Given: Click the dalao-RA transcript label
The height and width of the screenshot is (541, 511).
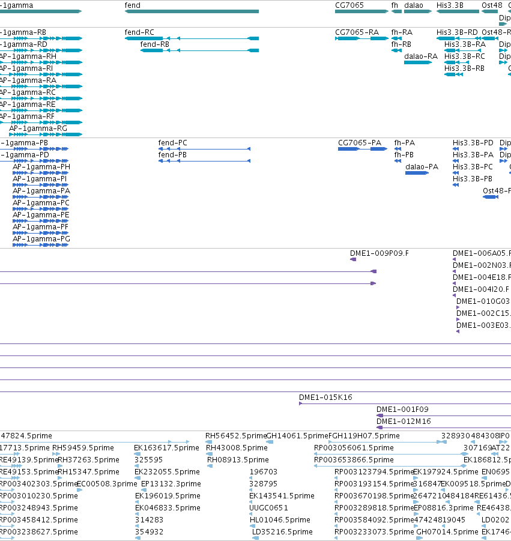Looking at the screenshot, I should click(x=421, y=56).
